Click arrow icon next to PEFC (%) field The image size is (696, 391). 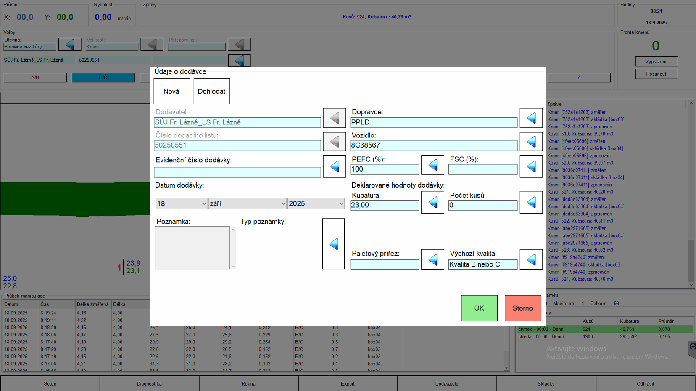[x=432, y=165]
